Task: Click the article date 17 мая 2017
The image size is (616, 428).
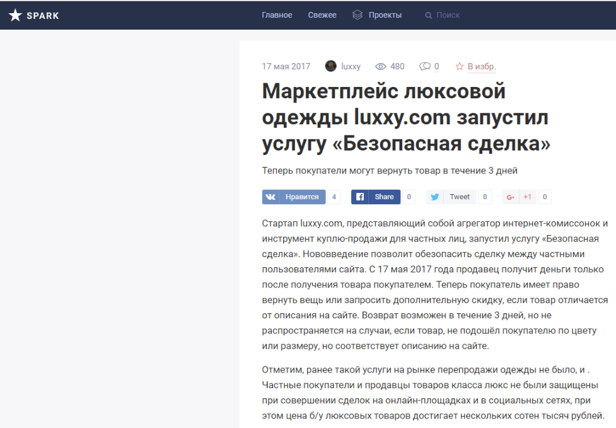Action: (286, 66)
